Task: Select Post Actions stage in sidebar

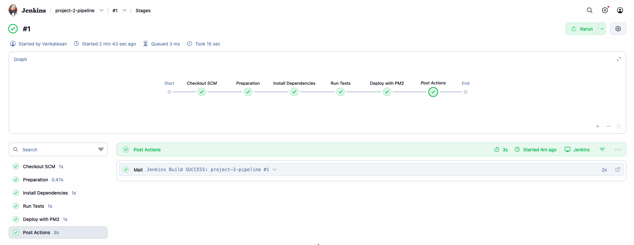Action: pos(58,232)
